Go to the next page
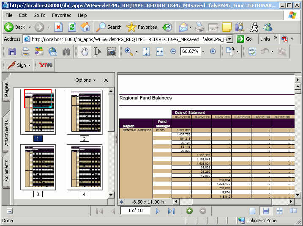 click(x=158, y=211)
